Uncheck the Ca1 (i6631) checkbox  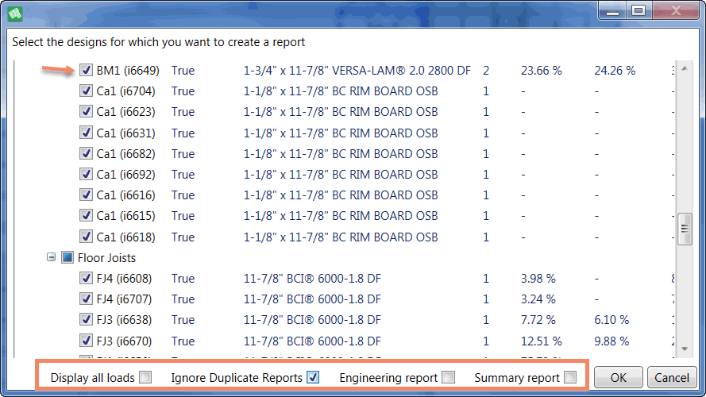click(86, 133)
